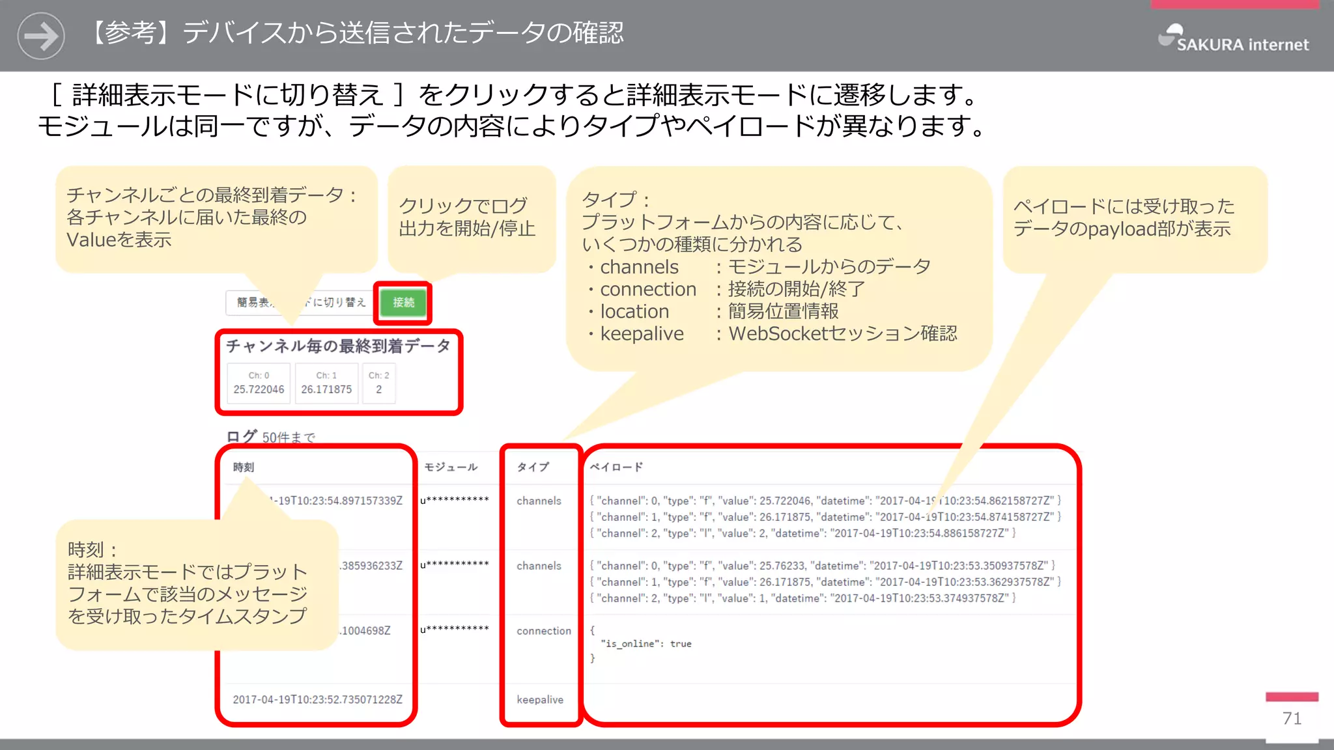This screenshot has width=1334, height=750.
Task: Click the page number 71
Action: click(x=1292, y=719)
